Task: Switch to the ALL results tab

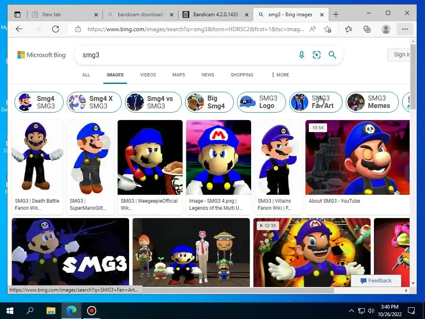Action: (x=86, y=75)
